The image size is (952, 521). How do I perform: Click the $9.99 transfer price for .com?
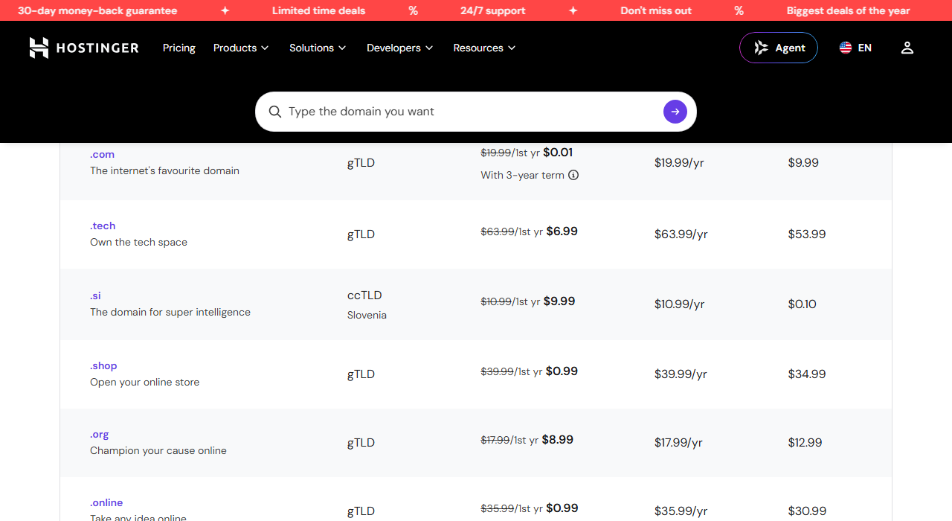point(803,162)
